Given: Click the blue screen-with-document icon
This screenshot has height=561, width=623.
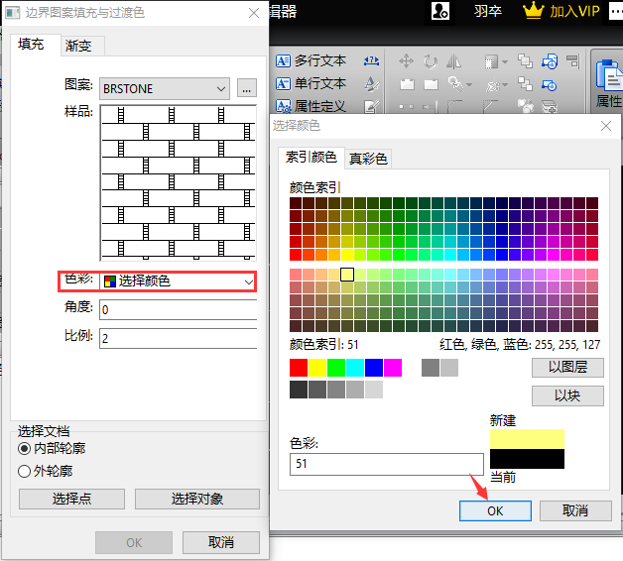Looking at the screenshot, I should pos(550,61).
